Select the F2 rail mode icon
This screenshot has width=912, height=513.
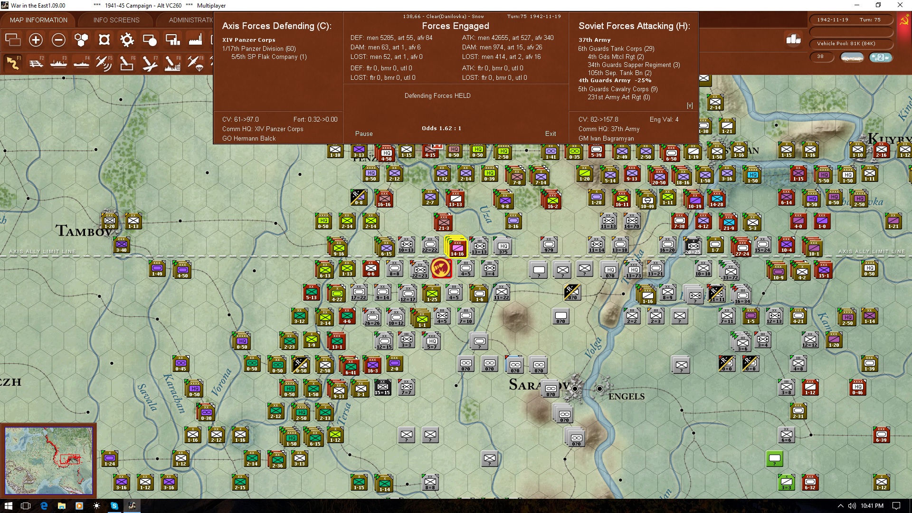pyautogui.click(x=36, y=63)
